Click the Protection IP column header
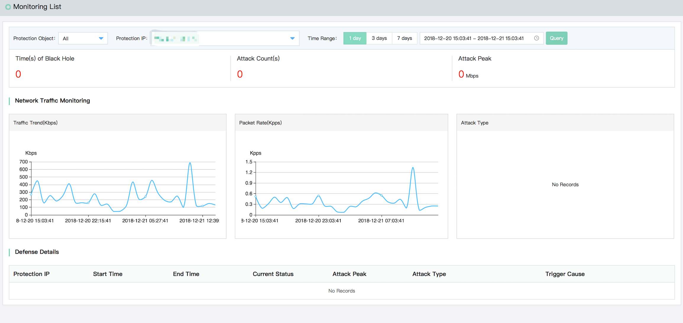The image size is (683, 323). (x=31, y=274)
